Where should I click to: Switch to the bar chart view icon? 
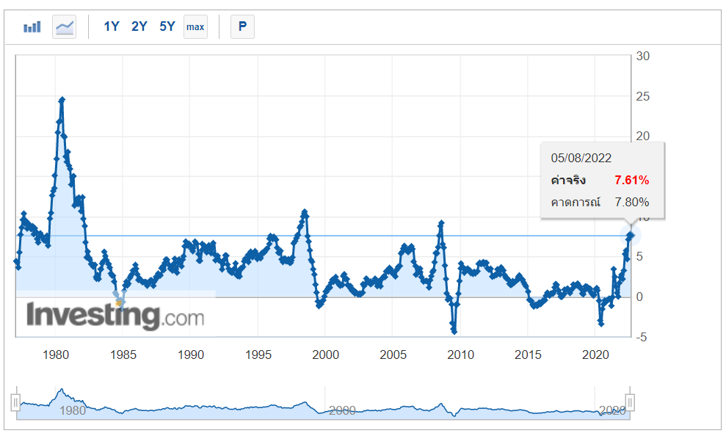coord(32,27)
